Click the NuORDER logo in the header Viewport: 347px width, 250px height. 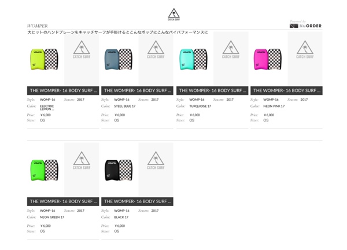point(305,25)
